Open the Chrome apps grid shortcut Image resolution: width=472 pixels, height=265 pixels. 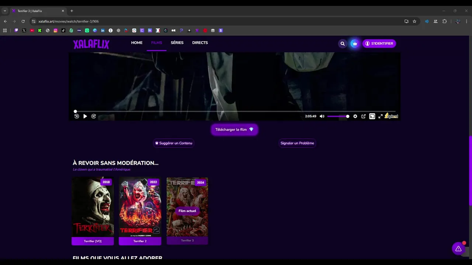[5, 31]
